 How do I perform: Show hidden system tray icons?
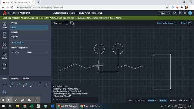click(x=162, y=106)
